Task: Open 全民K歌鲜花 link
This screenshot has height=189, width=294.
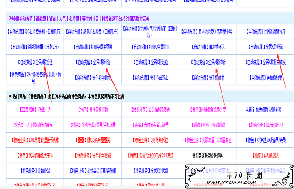Action: [x=265, y=47]
